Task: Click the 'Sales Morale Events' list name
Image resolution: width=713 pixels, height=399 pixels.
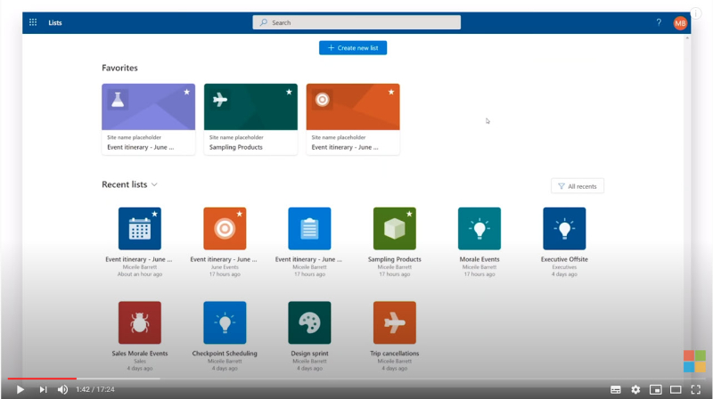Action: tap(140, 353)
